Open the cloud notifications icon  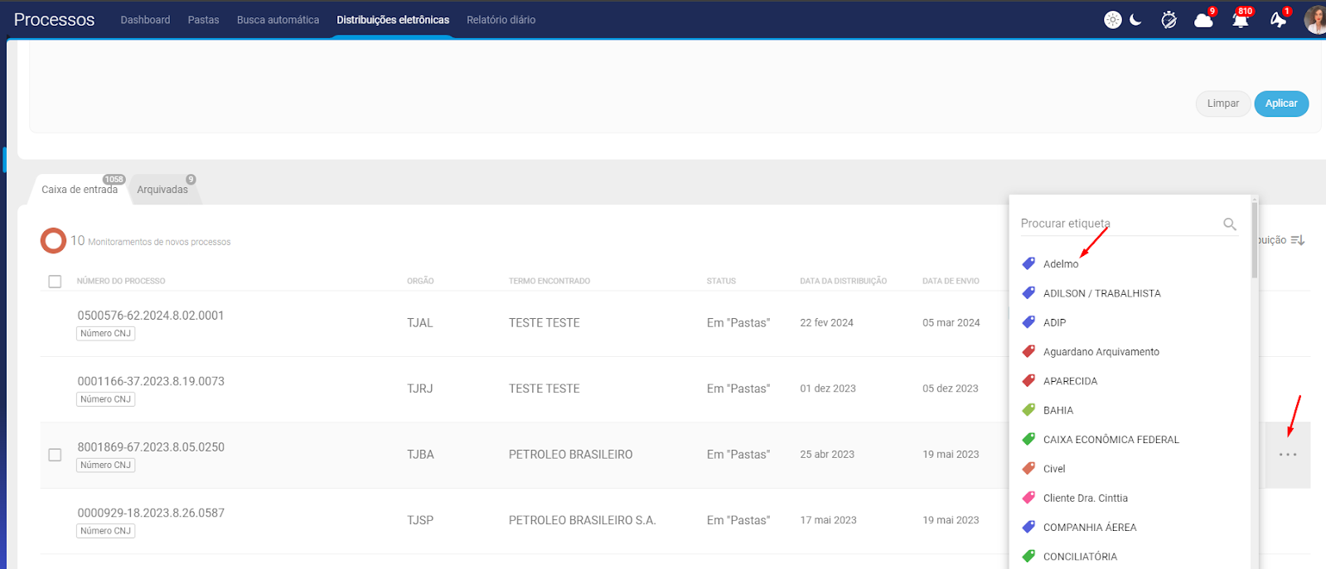(x=1203, y=20)
